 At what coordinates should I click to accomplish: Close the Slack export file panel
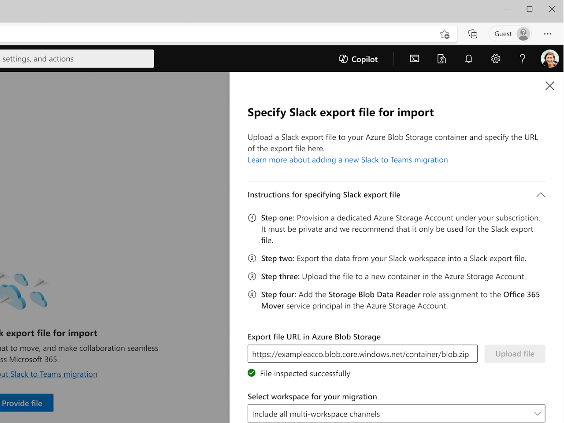(549, 86)
